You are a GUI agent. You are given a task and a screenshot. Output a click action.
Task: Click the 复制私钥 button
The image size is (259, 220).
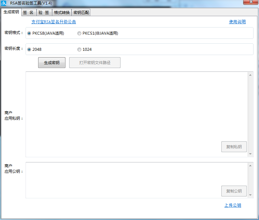pyautogui.click(x=234, y=147)
